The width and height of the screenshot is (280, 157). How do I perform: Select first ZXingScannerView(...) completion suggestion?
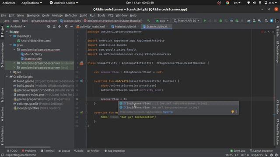click(178, 103)
